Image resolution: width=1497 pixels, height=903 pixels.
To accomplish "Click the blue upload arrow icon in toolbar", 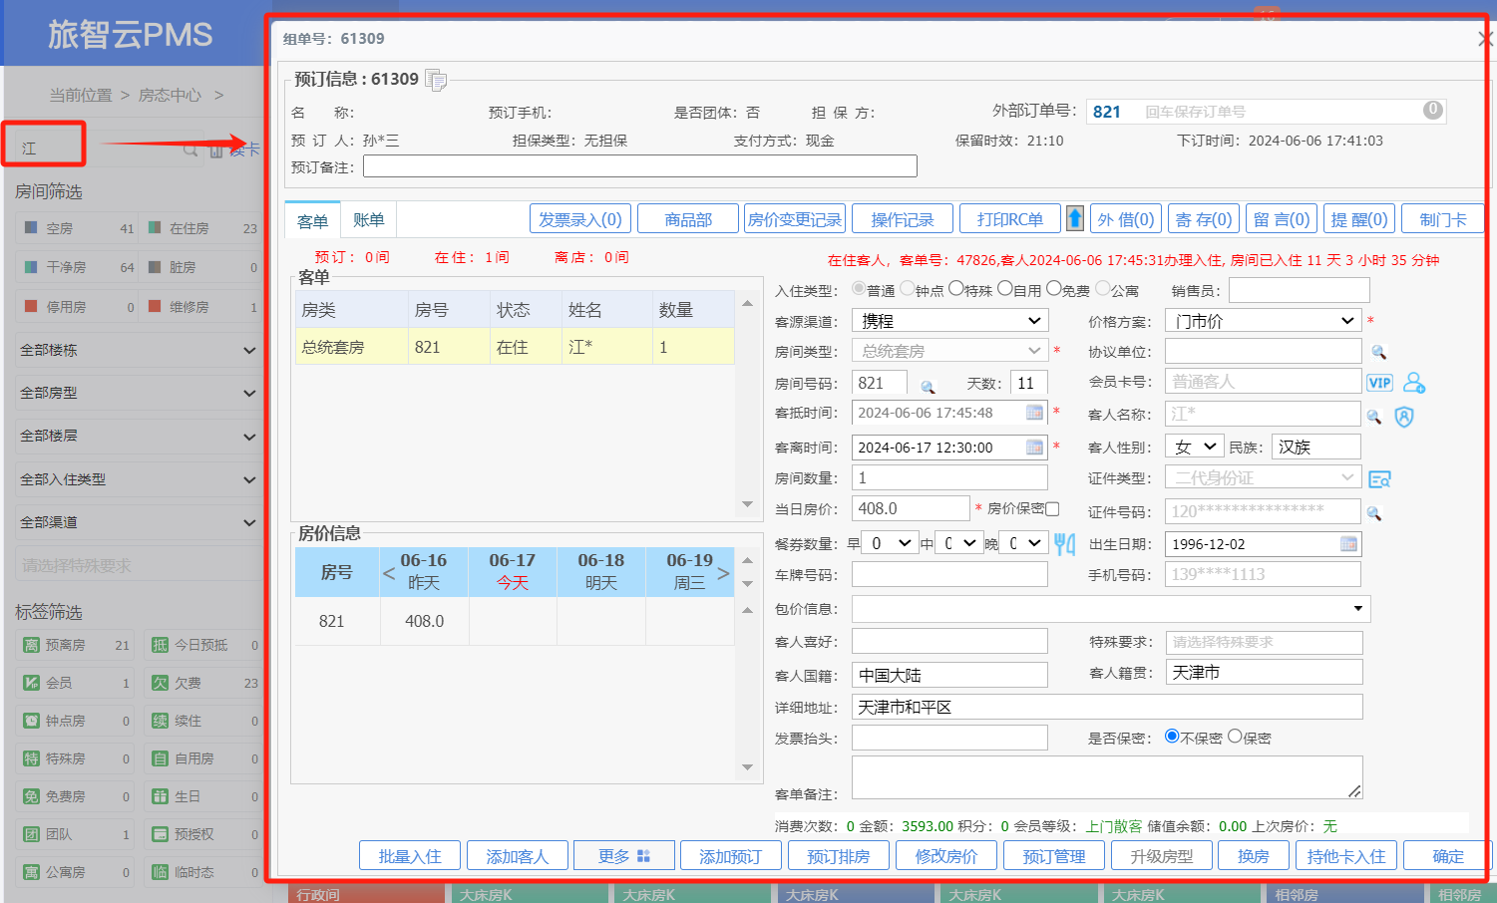I will [x=1075, y=218].
